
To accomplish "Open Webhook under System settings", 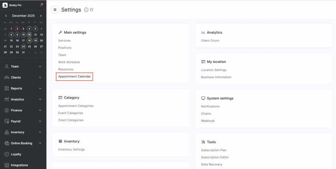I will tap(208, 121).
